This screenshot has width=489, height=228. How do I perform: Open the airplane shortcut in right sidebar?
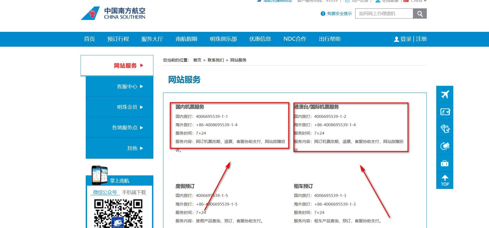point(445,94)
